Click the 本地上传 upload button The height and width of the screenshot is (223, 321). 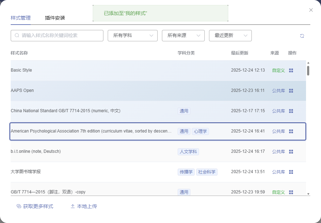point(84,206)
